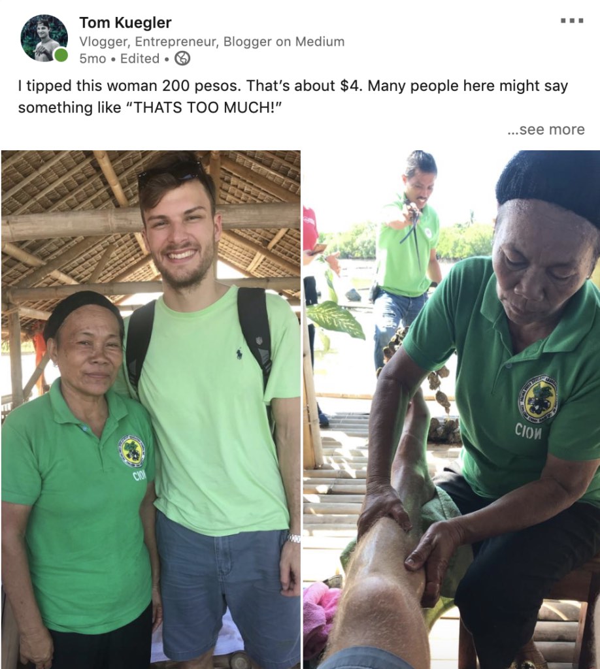The width and height of the screenshot is (600, 669).
Task: Open Tom Kuegler's name link
Action: (x=125, y=22)
